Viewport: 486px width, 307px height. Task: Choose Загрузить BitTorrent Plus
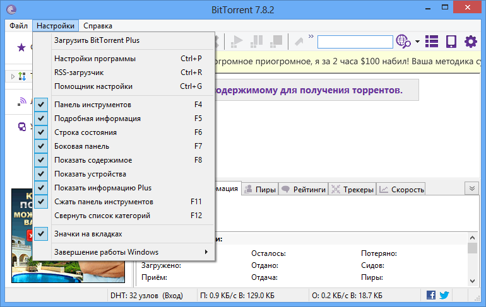[97, 40]
